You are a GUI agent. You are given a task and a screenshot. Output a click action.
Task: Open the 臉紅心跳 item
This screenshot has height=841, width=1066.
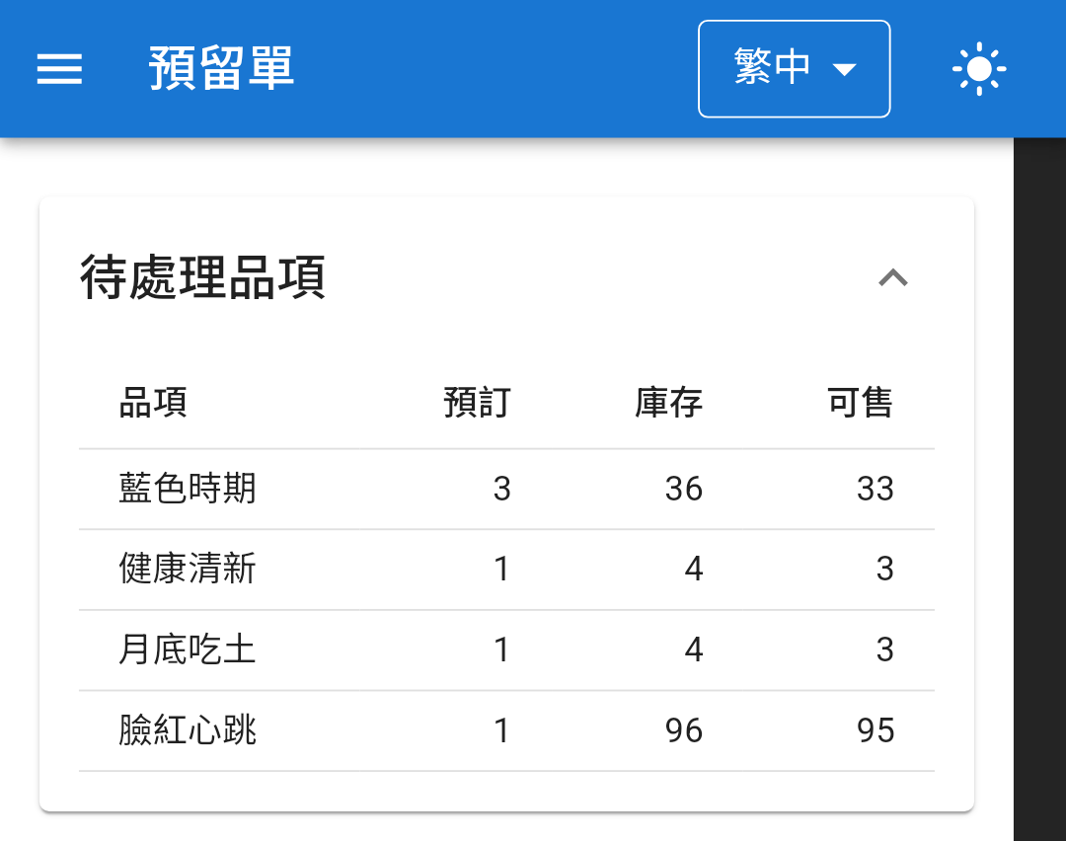tap(506, 730)
